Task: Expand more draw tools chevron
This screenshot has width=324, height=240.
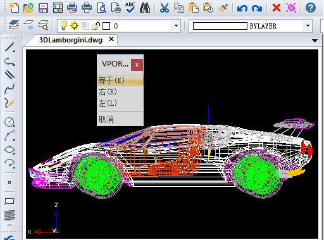Action: click(9, 225)
